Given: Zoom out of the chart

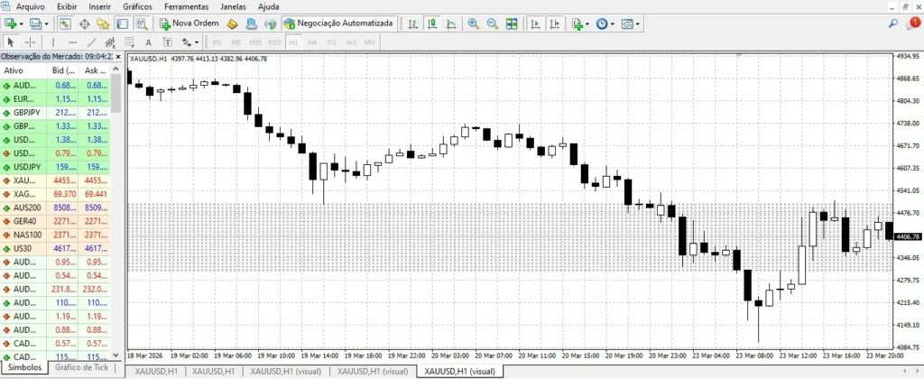Looking at the screenshot, I should pyautogui.click(x=492, y=23).
